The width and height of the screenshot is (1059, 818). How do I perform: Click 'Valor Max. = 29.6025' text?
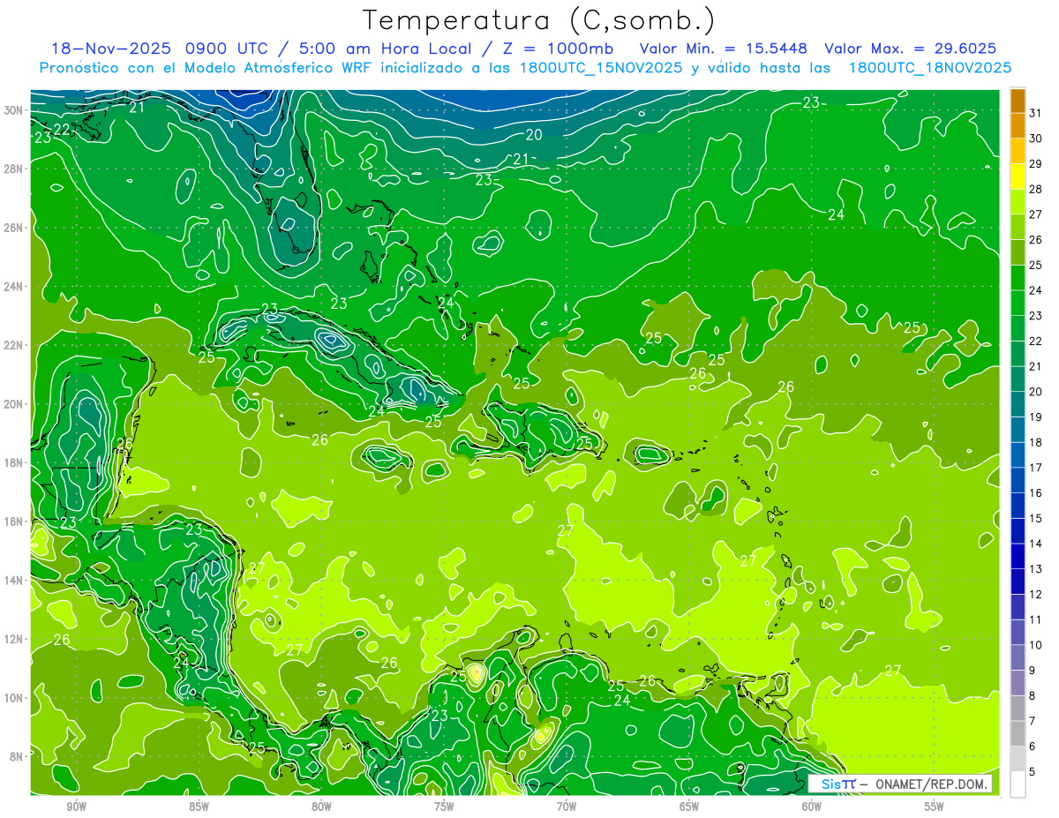[911, 48]
